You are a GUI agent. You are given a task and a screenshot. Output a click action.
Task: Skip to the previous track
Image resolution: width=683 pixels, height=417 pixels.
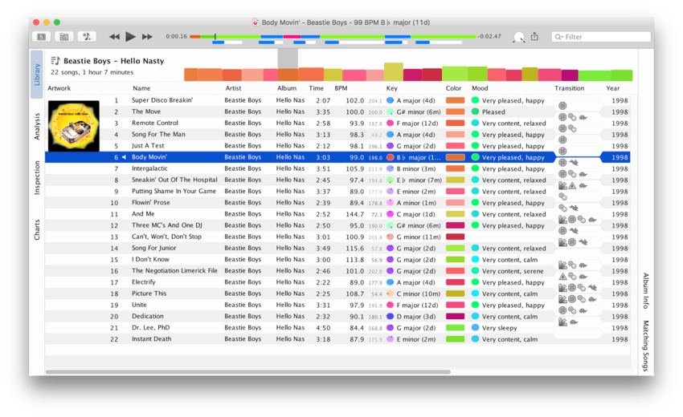pyautogui.click(x=114, y=37)
